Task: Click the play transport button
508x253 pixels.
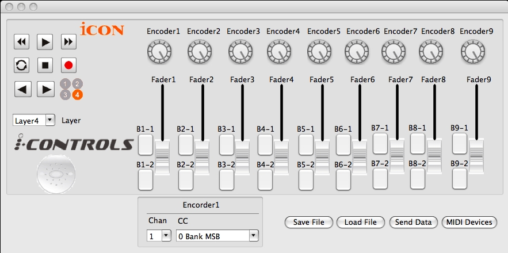Action: 45,42
